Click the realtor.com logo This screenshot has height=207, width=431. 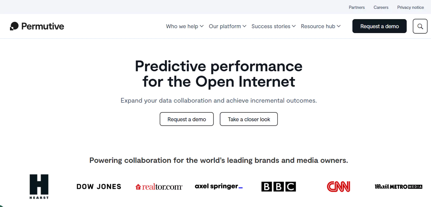tap(159, 186)
